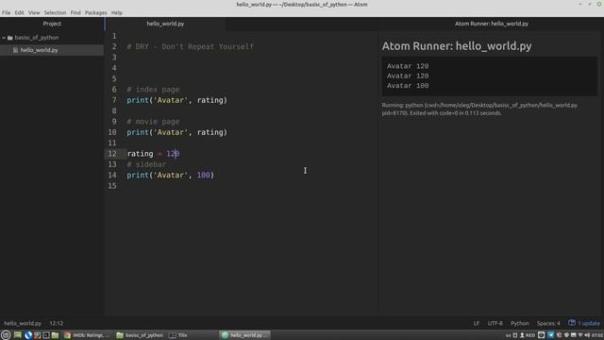Click the user RED tray indicator
The width and height of the screenshot is (604, 340).
coord(528,335)
